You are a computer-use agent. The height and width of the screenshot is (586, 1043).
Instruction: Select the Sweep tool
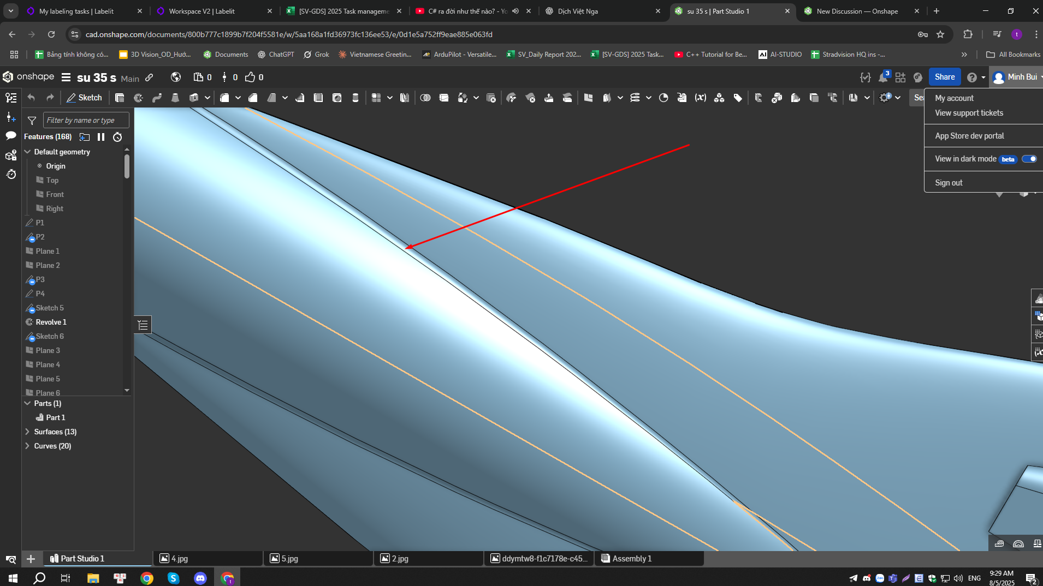[x=157, y=98]
